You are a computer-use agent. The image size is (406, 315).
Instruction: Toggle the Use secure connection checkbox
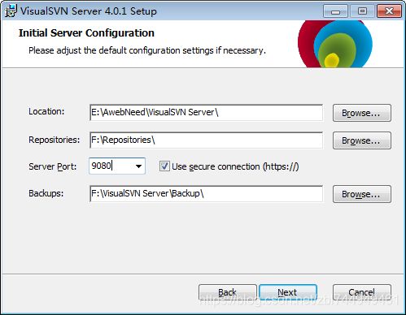coord(164,166)
